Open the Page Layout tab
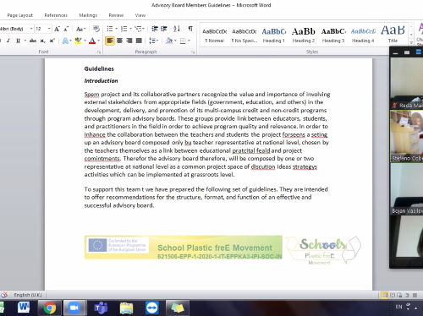The width and height of the screenshot is (423, 316). pos(19,15)
